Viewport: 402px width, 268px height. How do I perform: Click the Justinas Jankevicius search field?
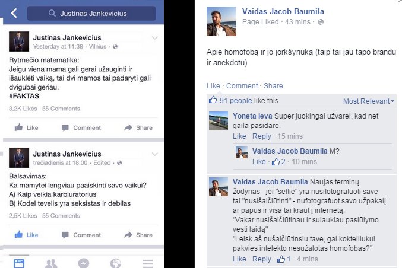tap(91, 13)
